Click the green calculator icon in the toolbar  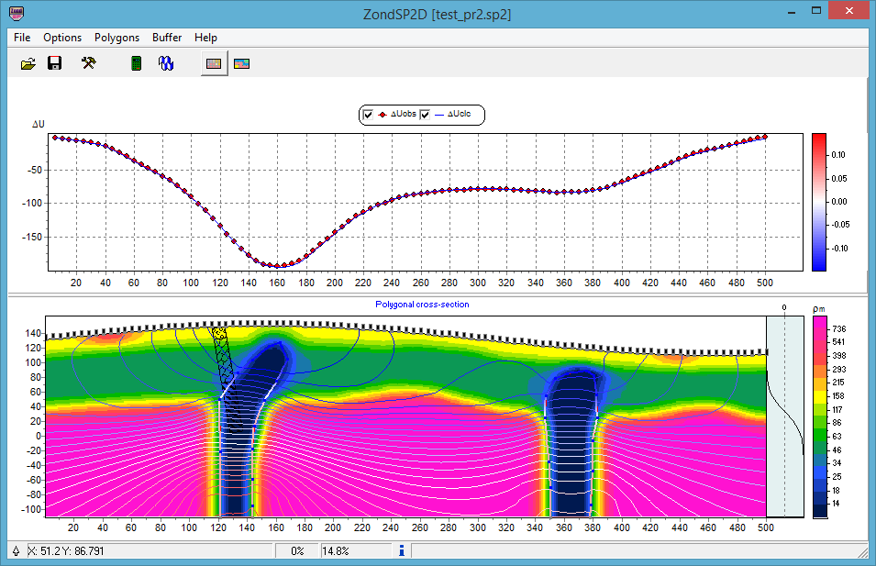(x=136, y=63)
